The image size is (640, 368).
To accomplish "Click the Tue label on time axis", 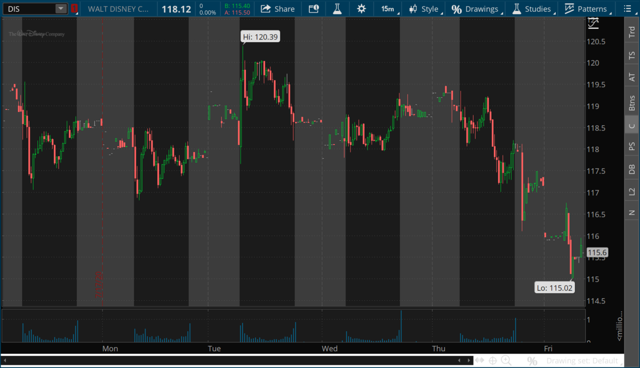I will click(x=214, y=349).
